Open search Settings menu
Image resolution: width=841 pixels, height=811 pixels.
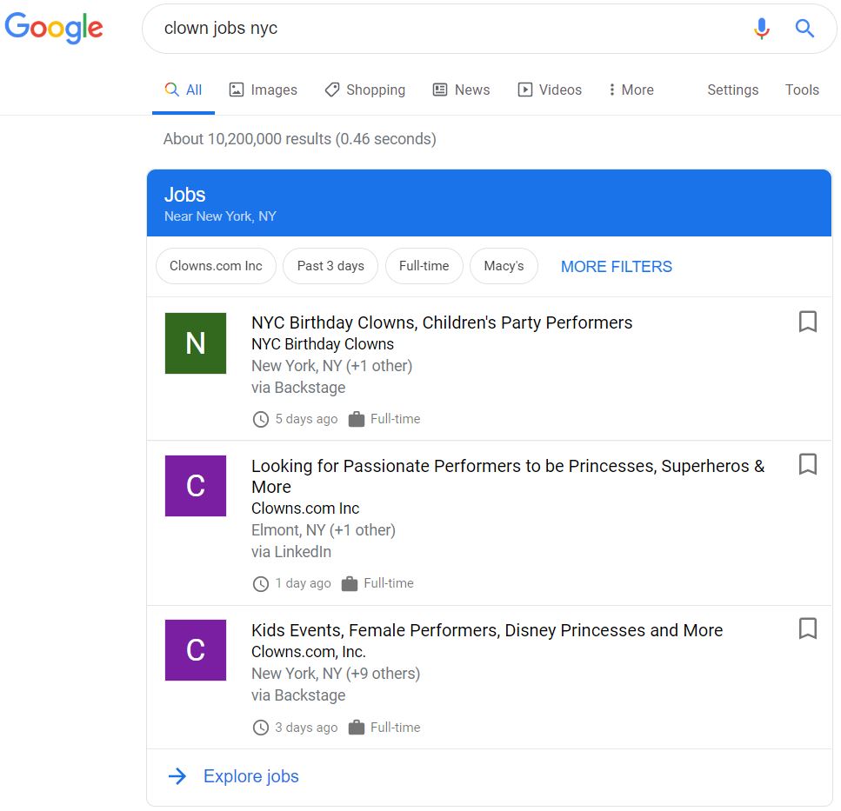(x=732, y=90)
